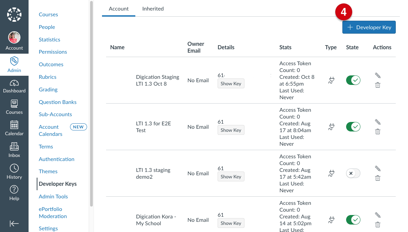The image size is (408, 232).
Task: Enable the LTI 1.3 staging demo2 key state
Action: [353, 173]
